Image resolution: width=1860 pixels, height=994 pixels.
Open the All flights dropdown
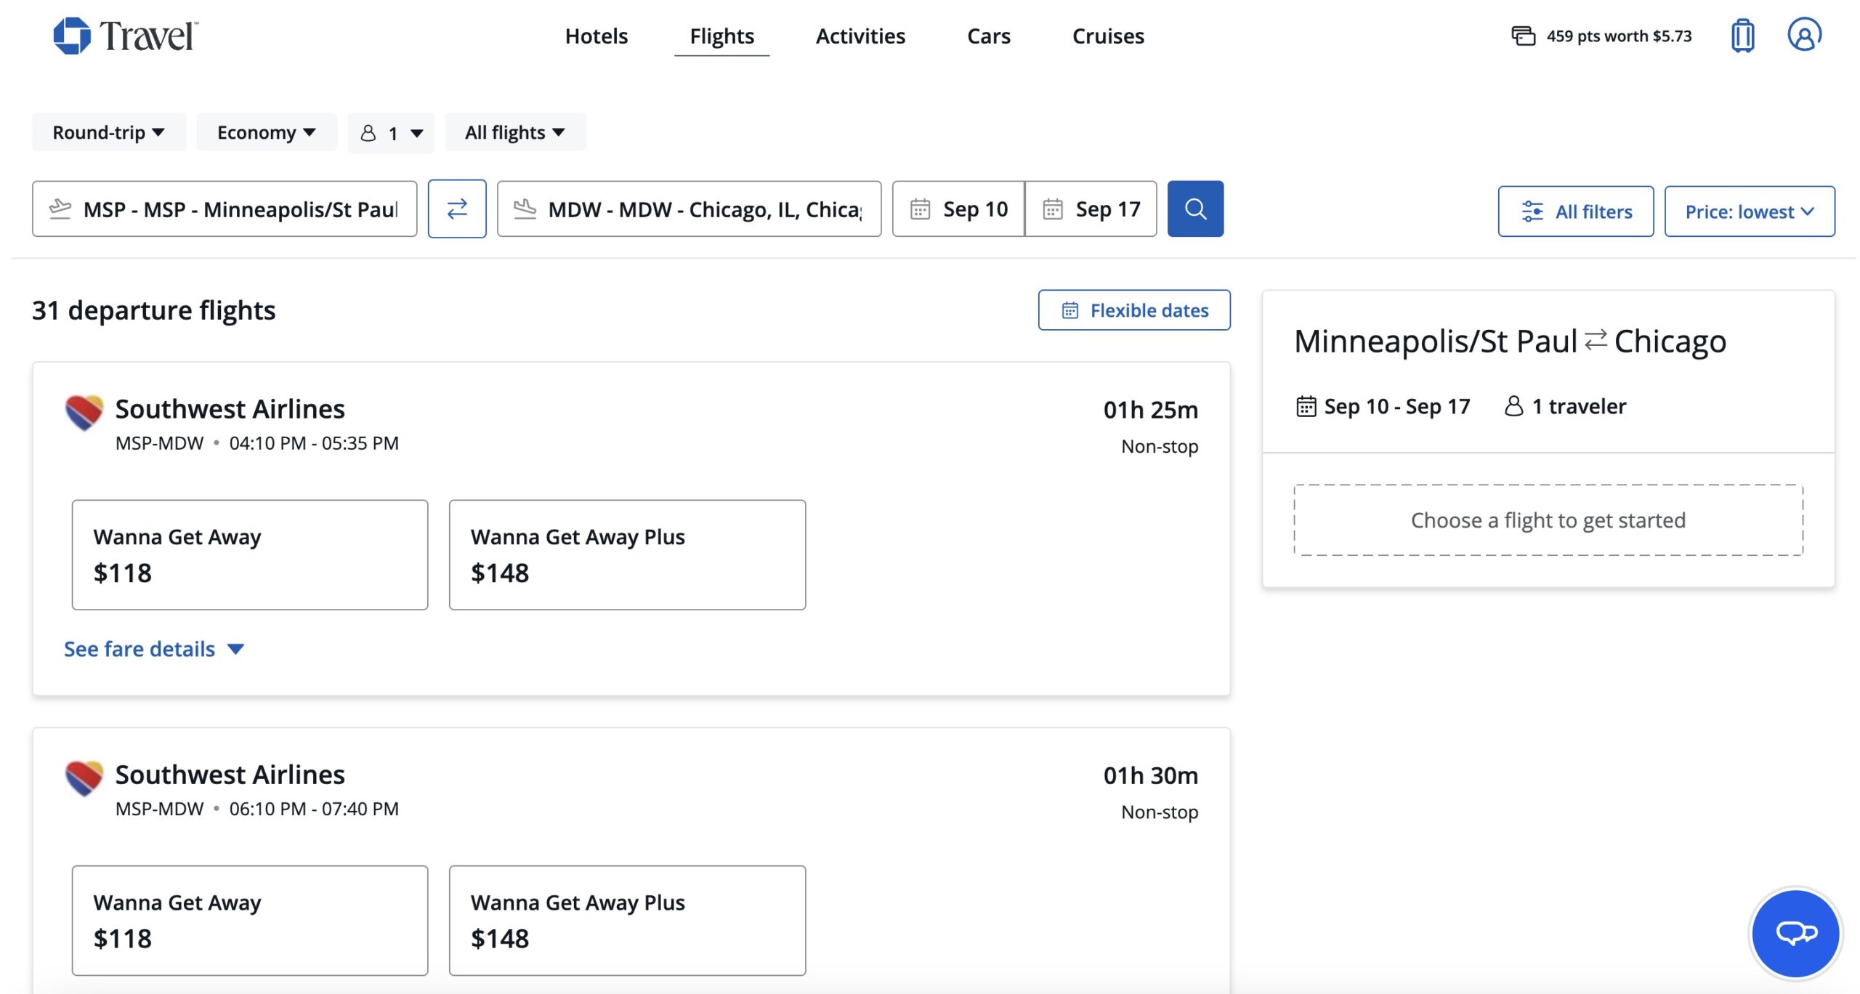click(x=515, y=132)
